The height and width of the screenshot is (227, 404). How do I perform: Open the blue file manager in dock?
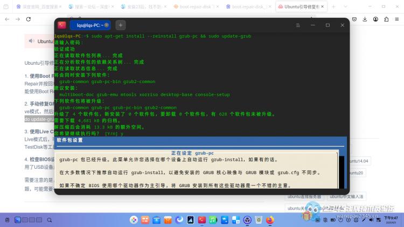tap(156, 220)
